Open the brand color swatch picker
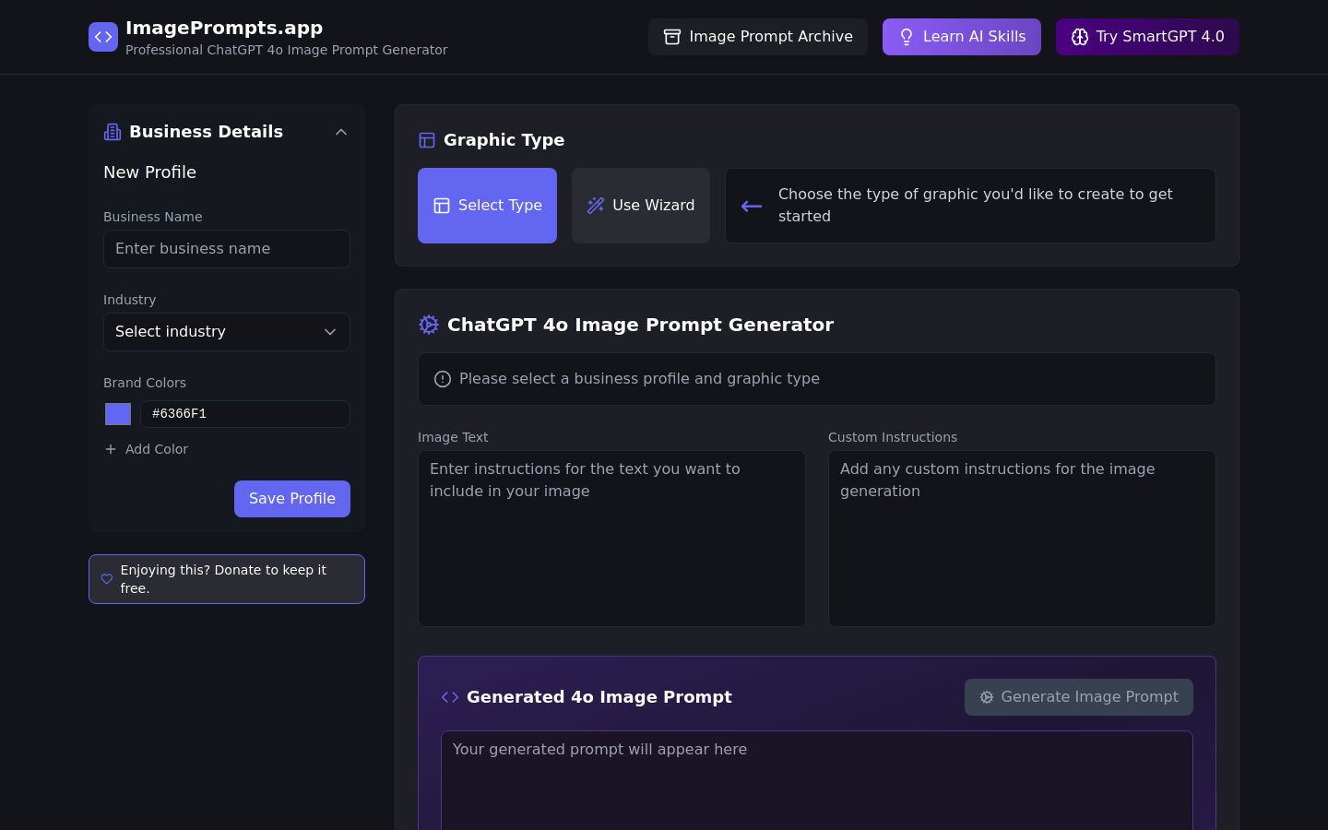Image resolution: width=1328 pixels, height=830 pixels. point(118,414)
